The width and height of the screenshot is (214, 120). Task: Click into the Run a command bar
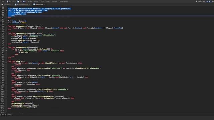[107, 115]
